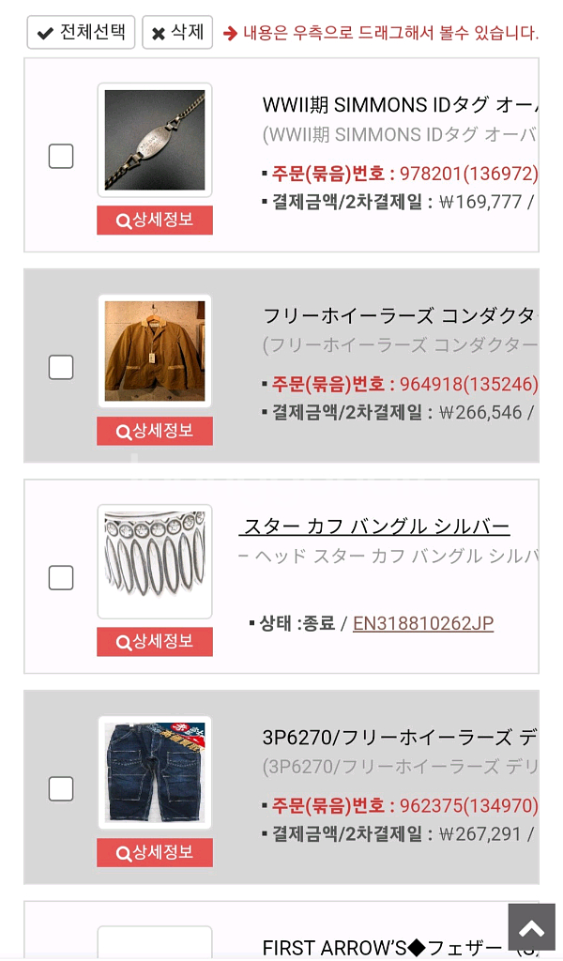
Task: Open 상세정보 for star cuff bangle
Action: click(155, 642)
